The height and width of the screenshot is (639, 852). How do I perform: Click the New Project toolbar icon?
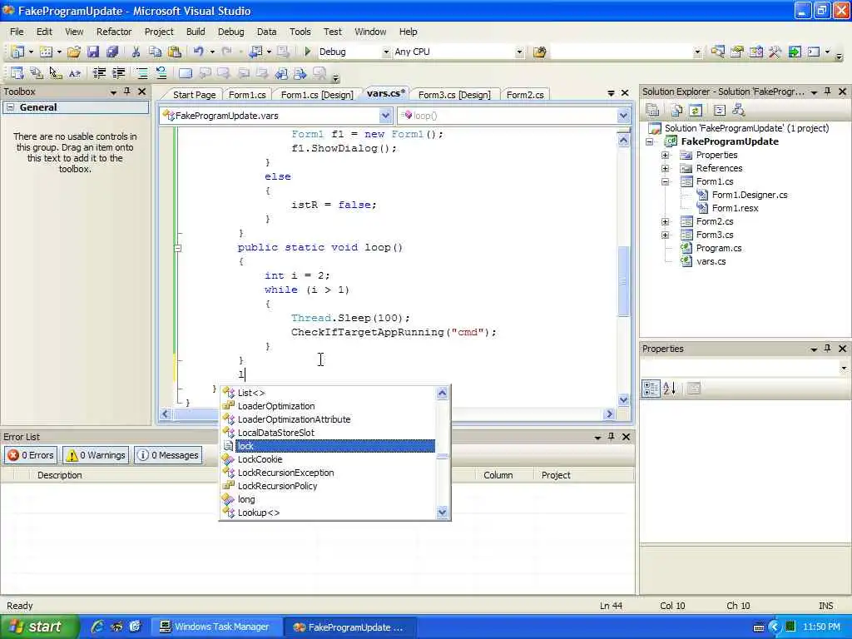point(17,52)
